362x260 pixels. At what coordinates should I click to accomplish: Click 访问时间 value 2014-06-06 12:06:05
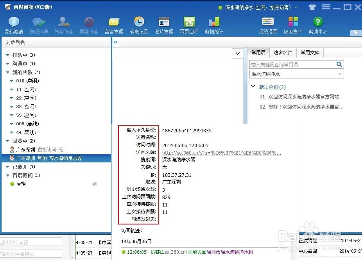pos(185,146)
